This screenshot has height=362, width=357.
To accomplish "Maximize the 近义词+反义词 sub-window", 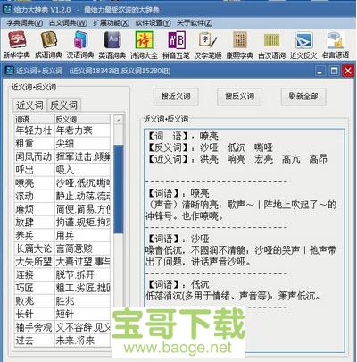I will 335,71.
